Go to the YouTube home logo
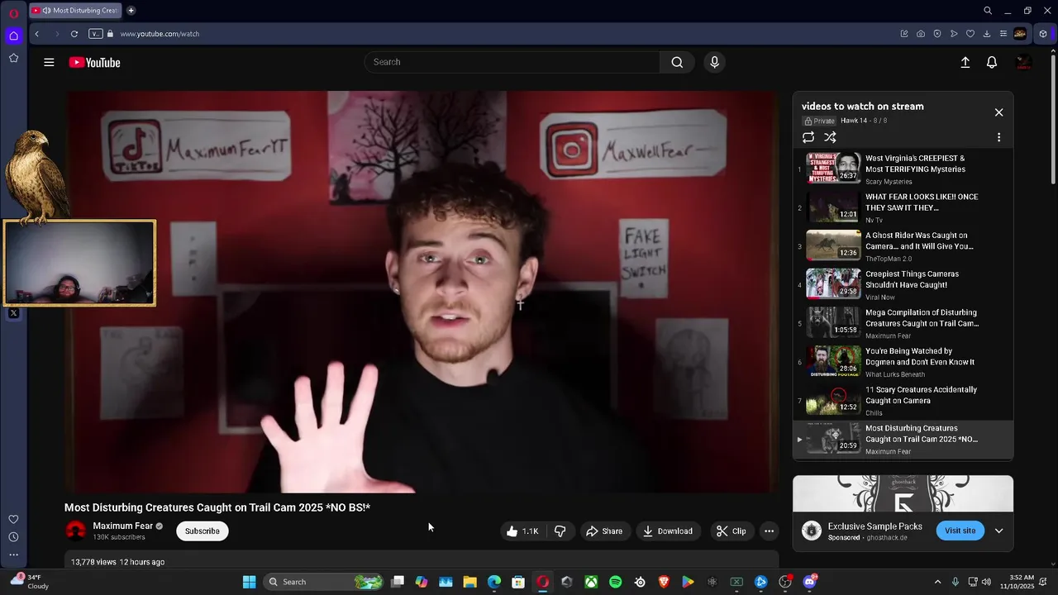1058x595 pixels. point(94,63)
